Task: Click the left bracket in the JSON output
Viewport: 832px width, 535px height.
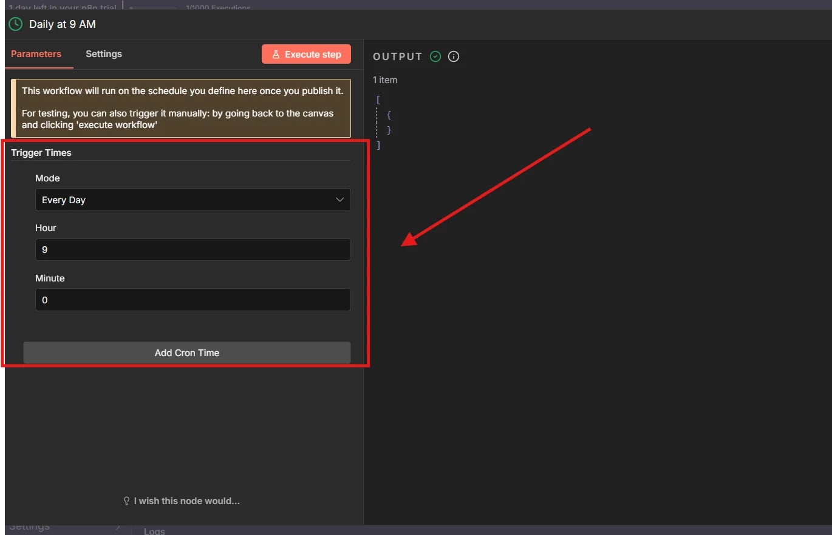Action: [x=378, y=99]
